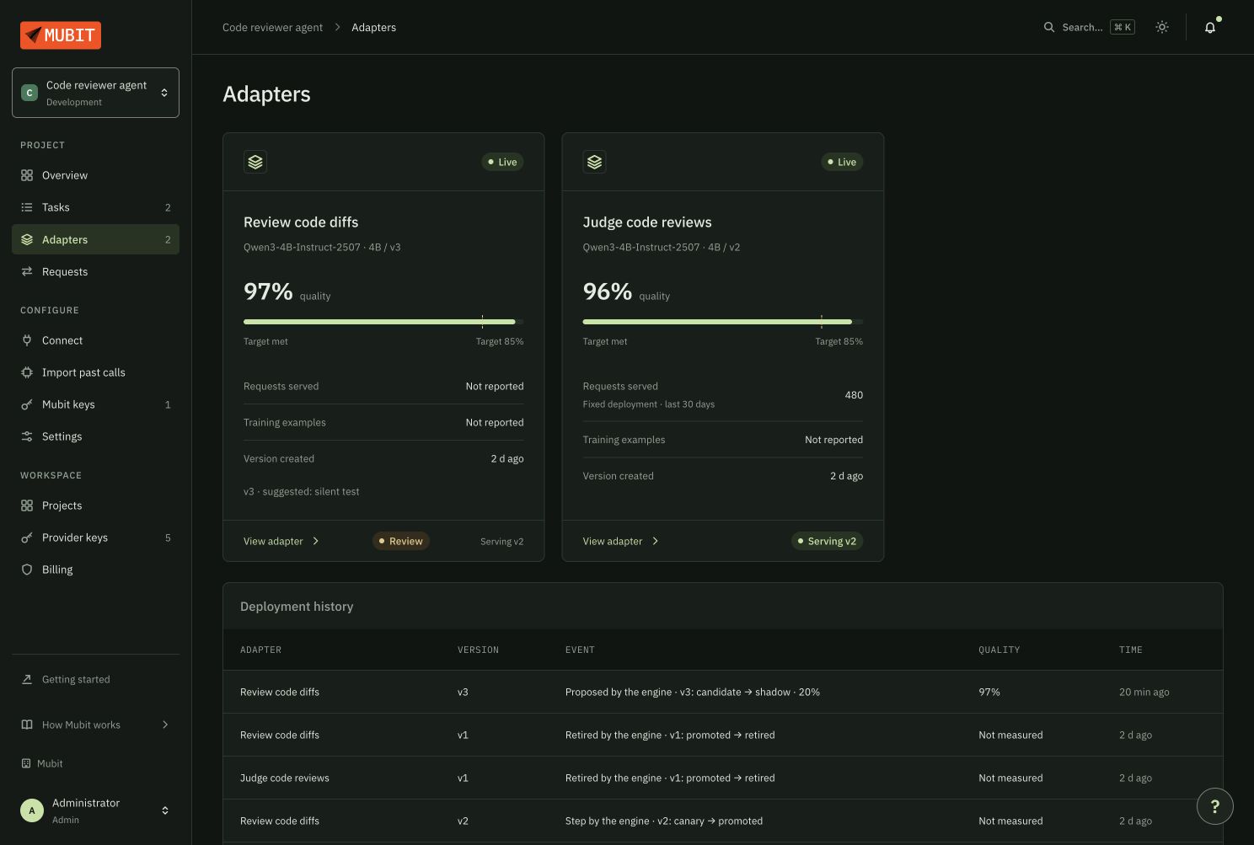Image resolution: width=1254 pixels, height=845 pixels.
Task: Open the help question mark button
Action: (x=1215, y=806)
